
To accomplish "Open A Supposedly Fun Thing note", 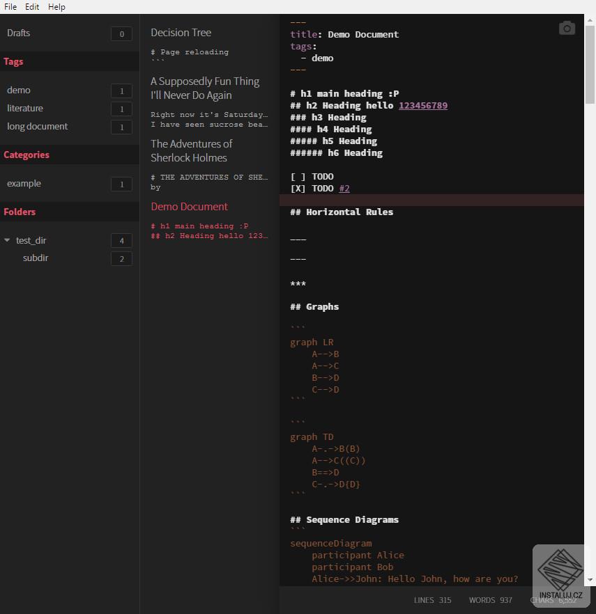I will pyautogui.click(x=205, y=88).
